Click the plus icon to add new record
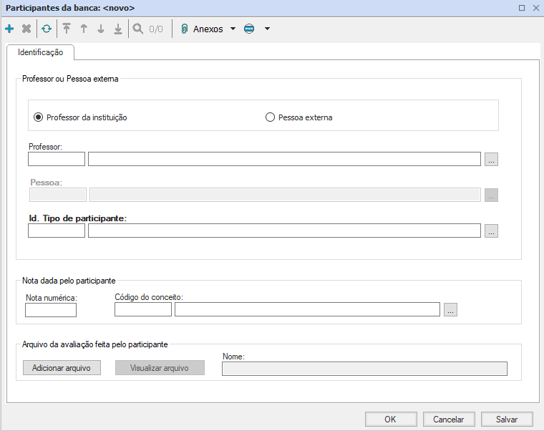This screenshot has height=431, width=544. [x=9, y=29]
